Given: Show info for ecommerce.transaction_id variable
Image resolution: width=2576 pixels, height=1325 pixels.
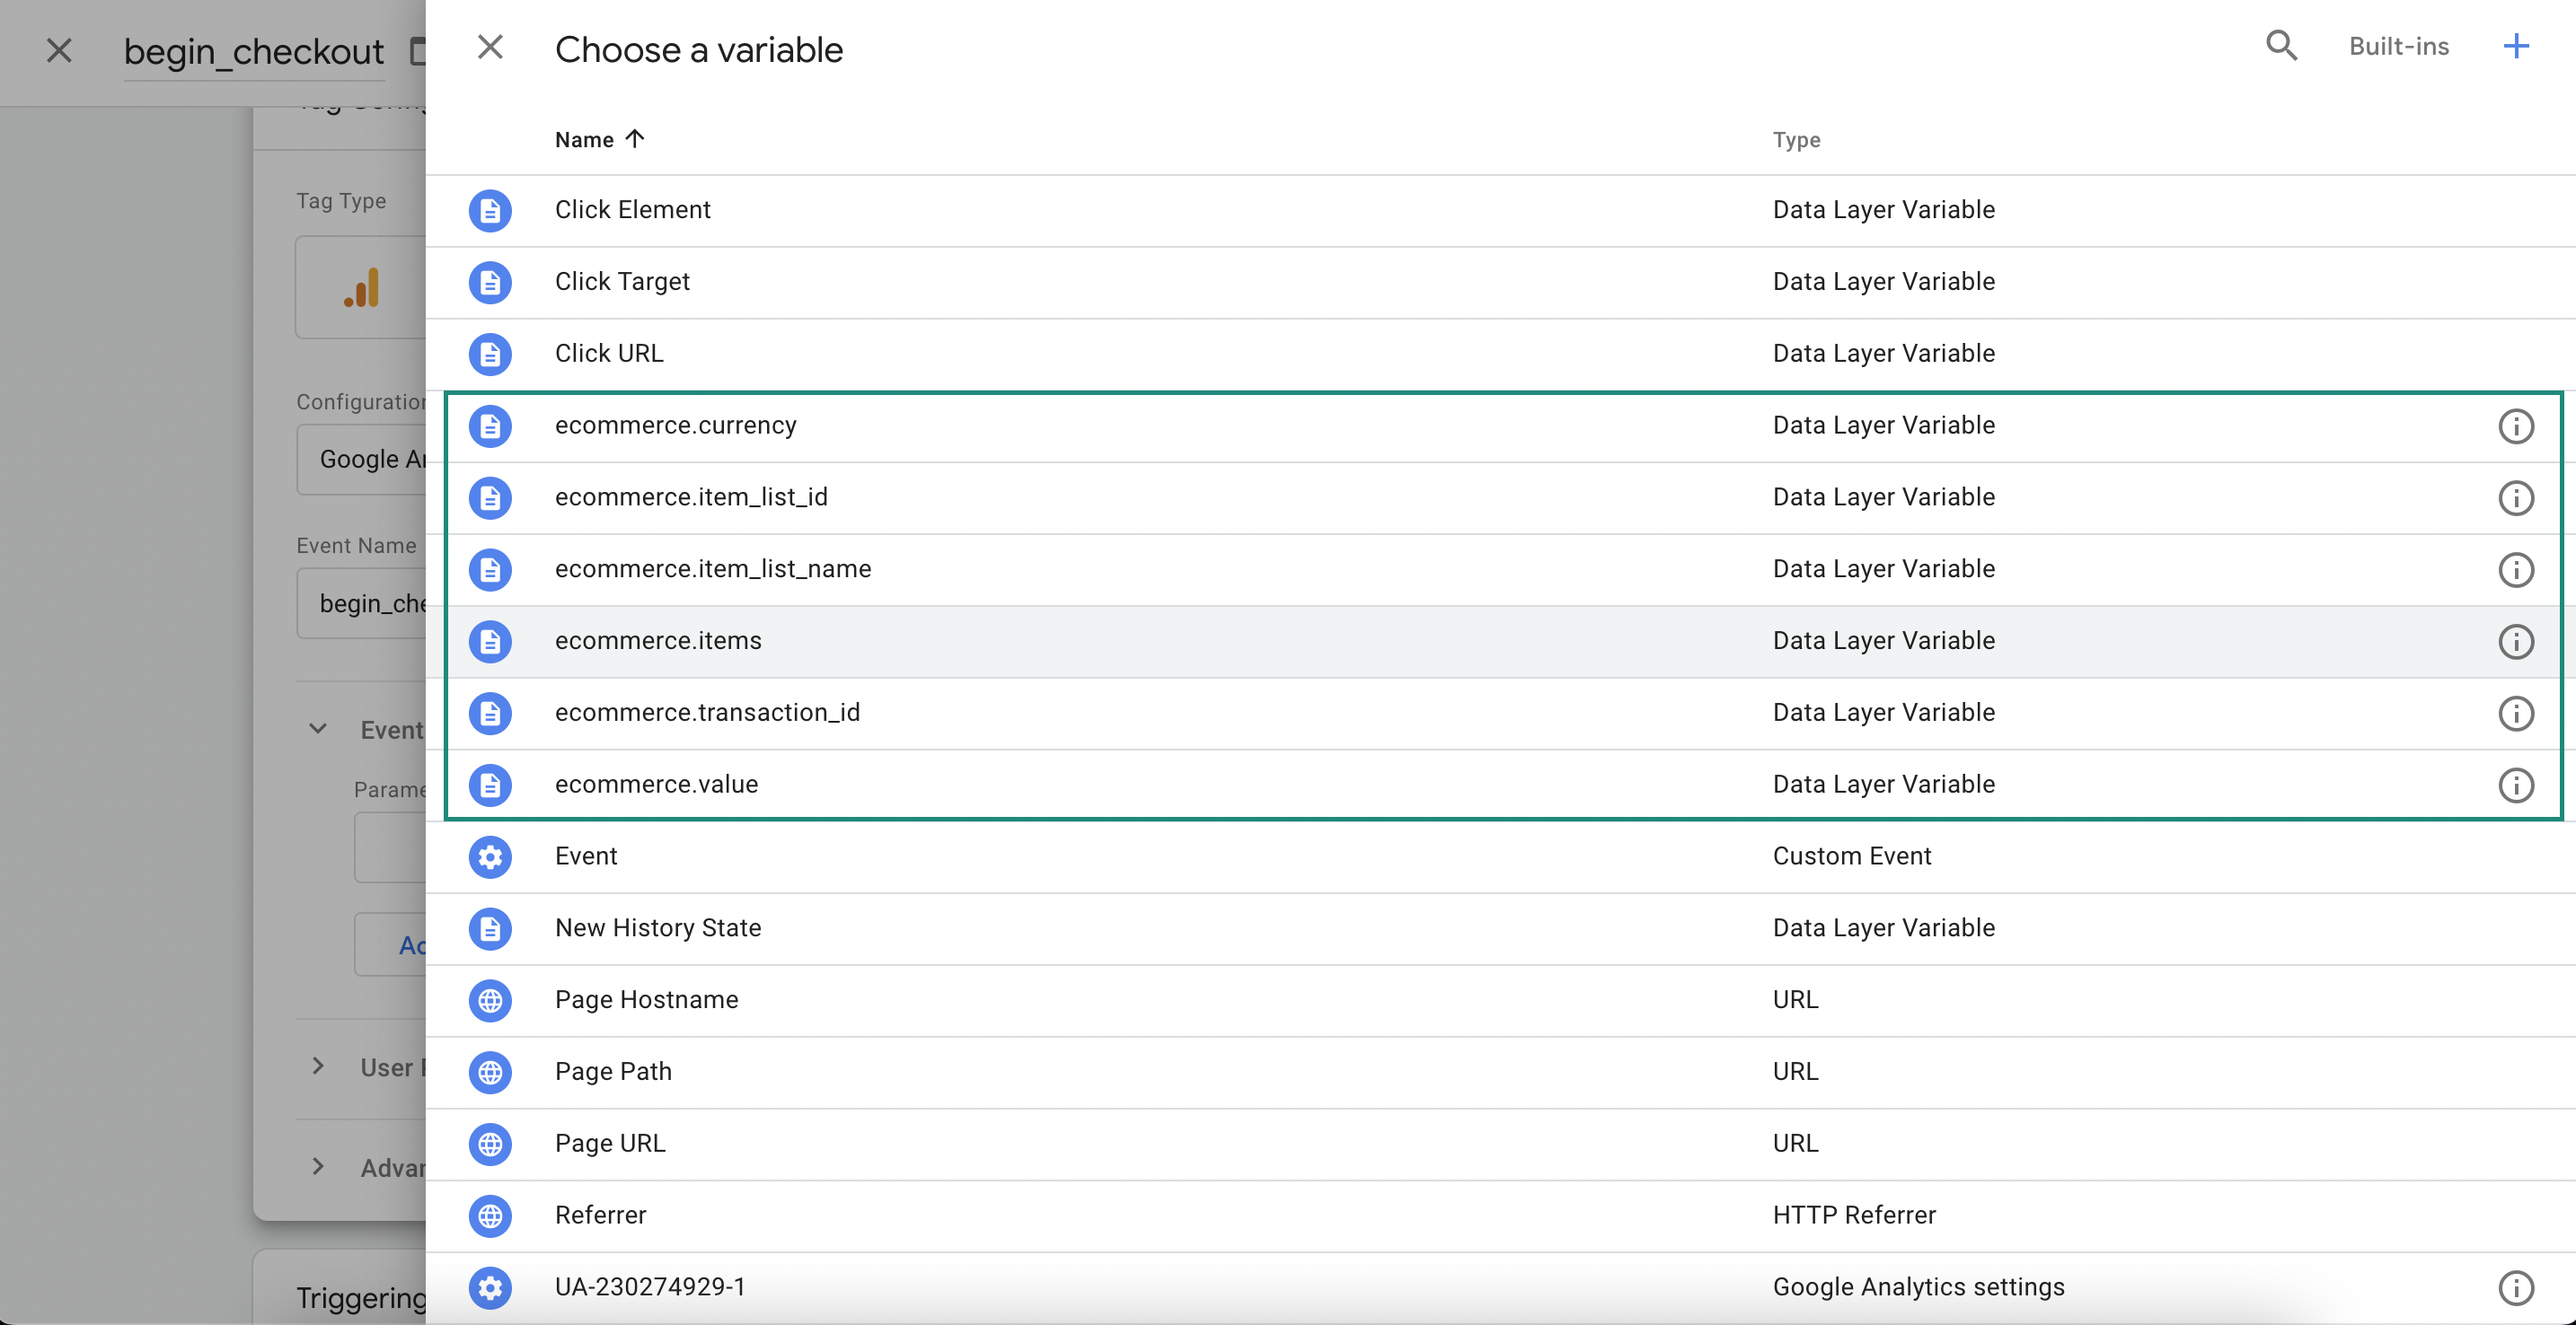Looking at the screenshot, I should [x=2516, y=714].
